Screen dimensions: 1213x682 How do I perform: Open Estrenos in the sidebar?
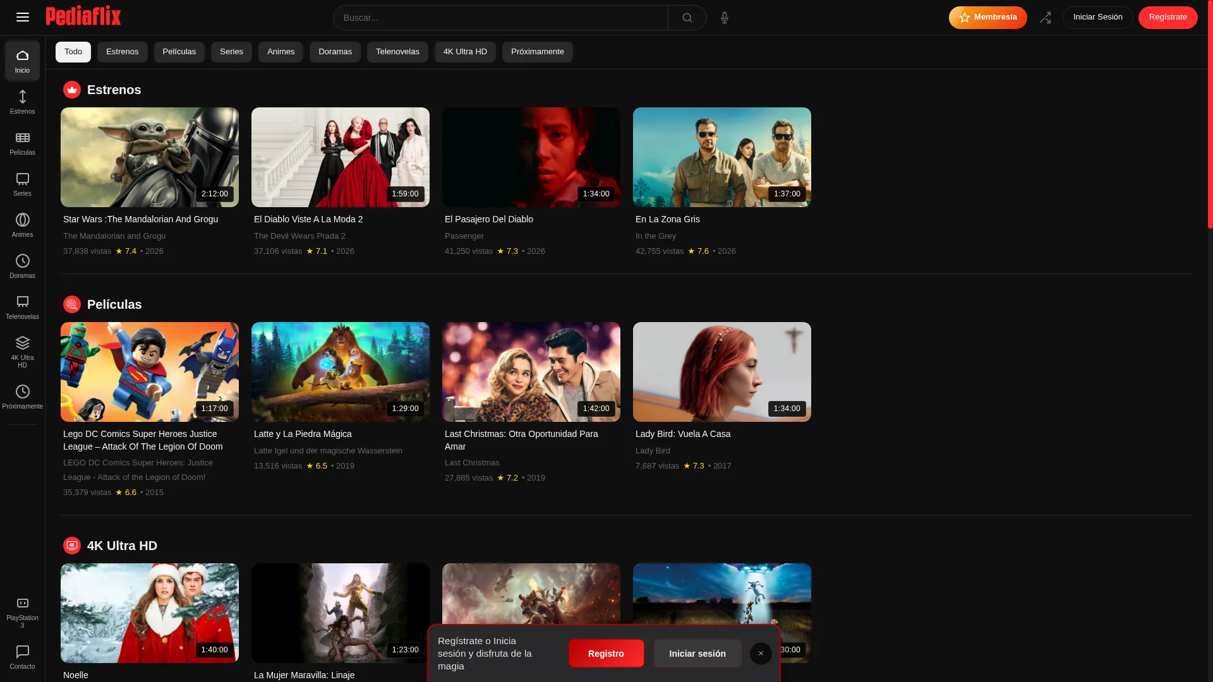22,102
